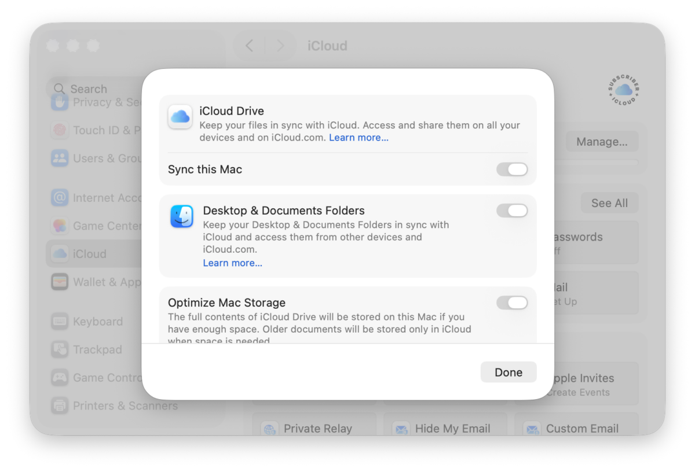Open the Passwords tile behind the dialog

tap(596, 242)
